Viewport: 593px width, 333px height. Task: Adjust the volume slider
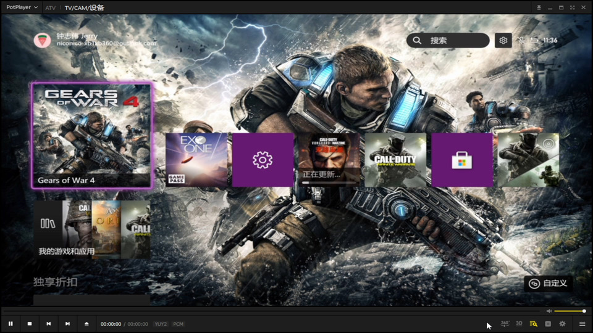570,311
